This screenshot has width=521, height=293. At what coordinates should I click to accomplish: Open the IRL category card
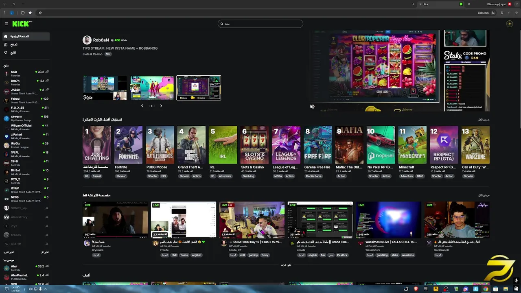(x=223, y=145)
